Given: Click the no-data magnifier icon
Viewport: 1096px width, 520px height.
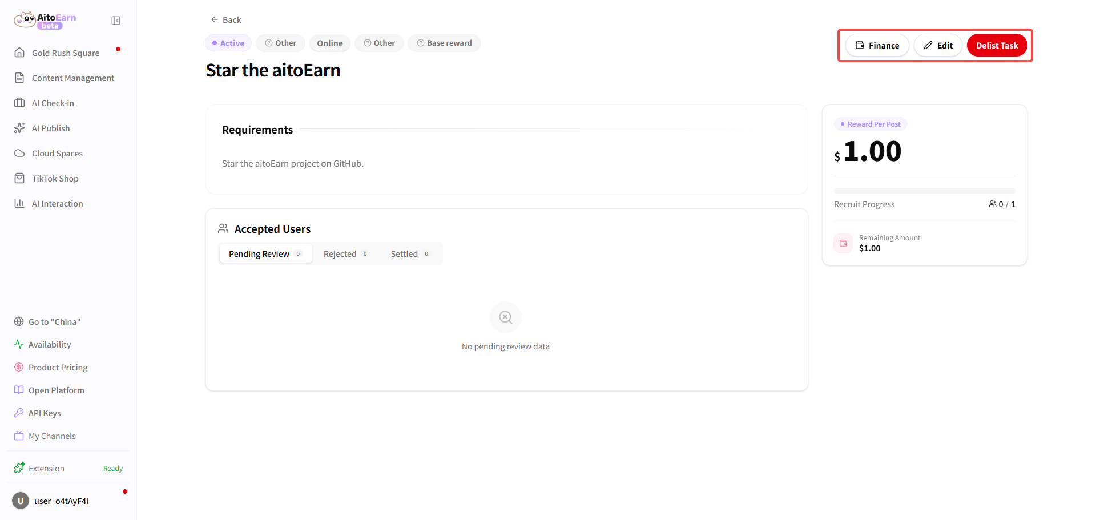Looking at the screenshot, I should tap(506, 317).
